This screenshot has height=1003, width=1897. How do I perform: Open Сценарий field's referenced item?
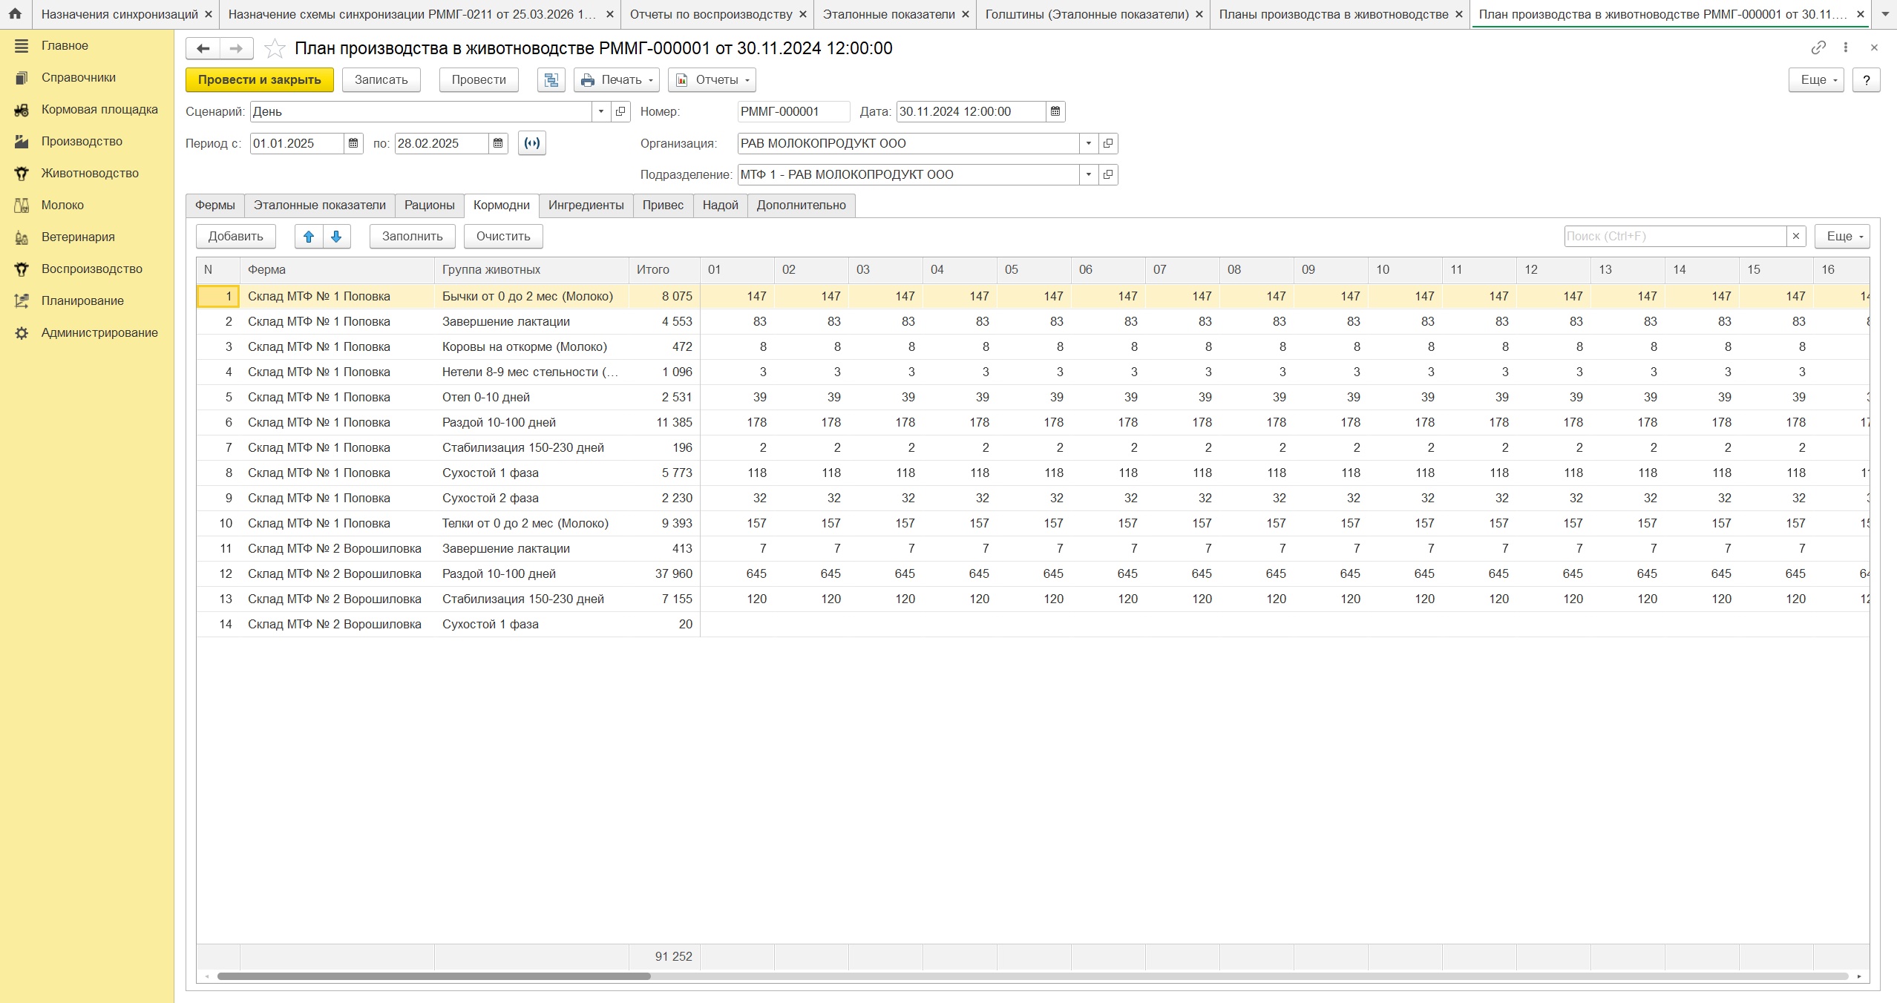click(x=620, y=112)
